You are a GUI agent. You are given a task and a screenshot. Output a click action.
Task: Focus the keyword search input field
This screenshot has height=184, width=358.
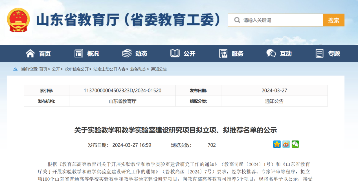coord(275,20)
